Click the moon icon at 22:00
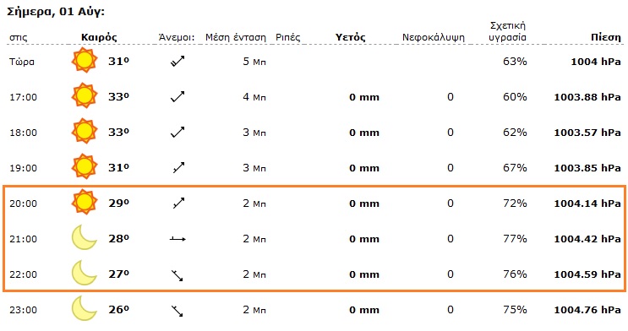This screenshot has height=331, width=628. [x=85, y=273]
